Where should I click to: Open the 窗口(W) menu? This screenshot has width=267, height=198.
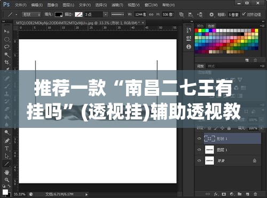click(151, 5)
